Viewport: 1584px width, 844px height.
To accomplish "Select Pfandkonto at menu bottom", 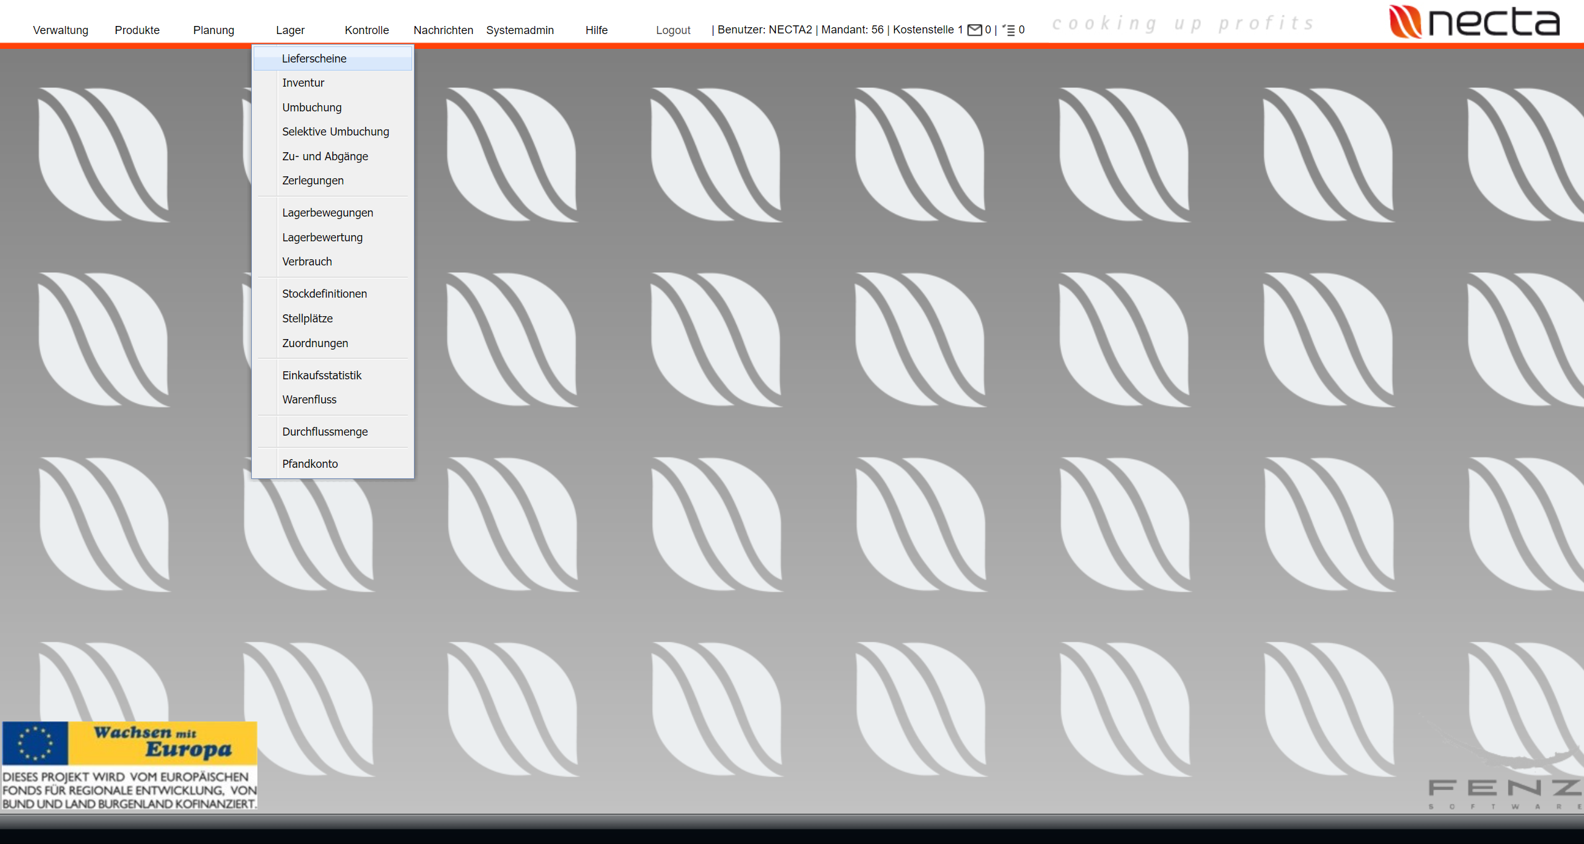I will point(310,464).
